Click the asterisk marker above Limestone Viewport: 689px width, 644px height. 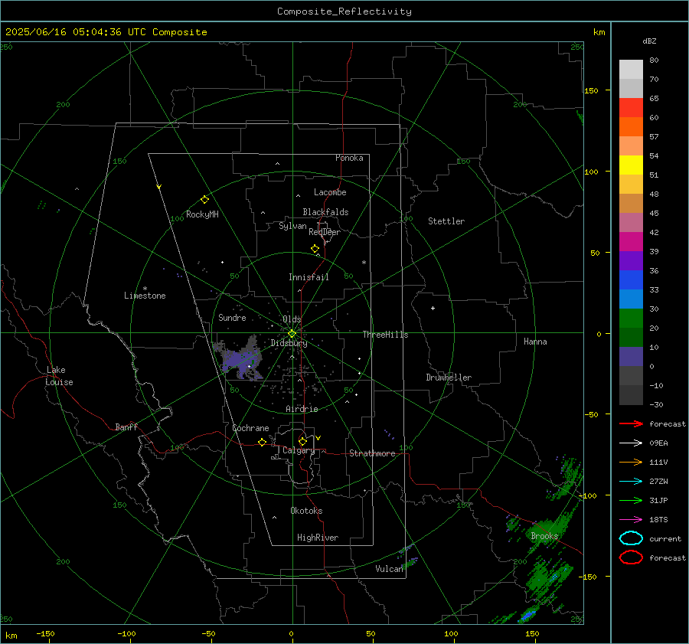[x=145, y=289]
